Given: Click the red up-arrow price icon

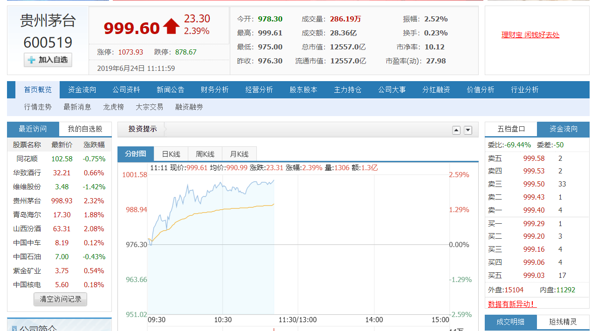Looking at the screenshot, I should click(x=172, y=26).
